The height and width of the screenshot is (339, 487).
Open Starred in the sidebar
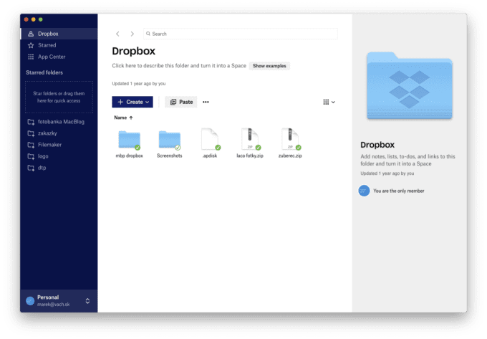[x=47, y=45]
